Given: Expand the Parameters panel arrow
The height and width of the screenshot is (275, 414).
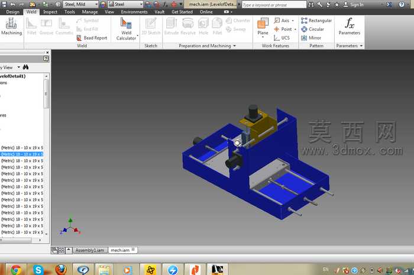Looking at the screenshot, I should point(361,46).
